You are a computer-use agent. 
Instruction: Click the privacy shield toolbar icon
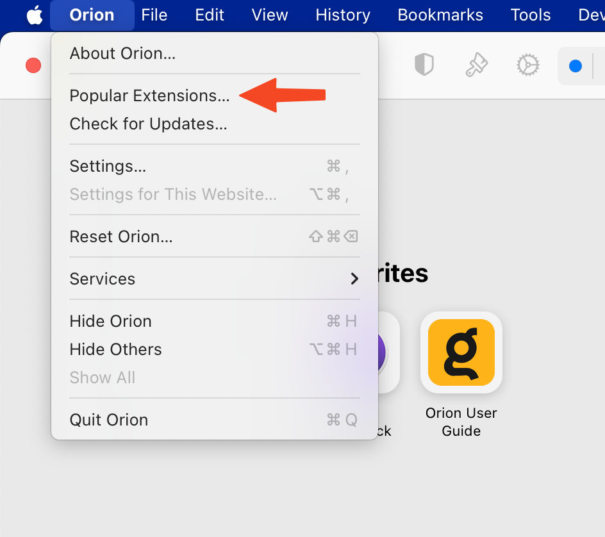[x=424, y=65]
